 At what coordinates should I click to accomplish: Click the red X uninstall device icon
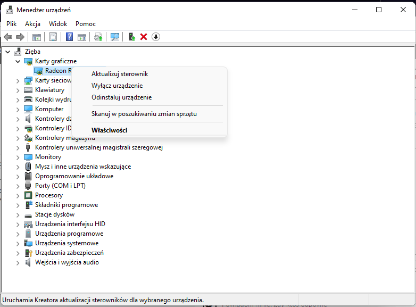[144, 37]
